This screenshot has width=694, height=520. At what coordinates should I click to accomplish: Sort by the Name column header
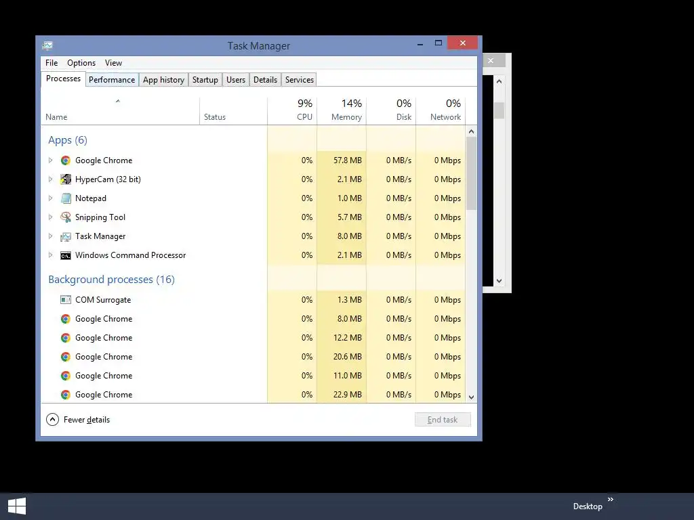pyautogui.click(x=120, y=111)
